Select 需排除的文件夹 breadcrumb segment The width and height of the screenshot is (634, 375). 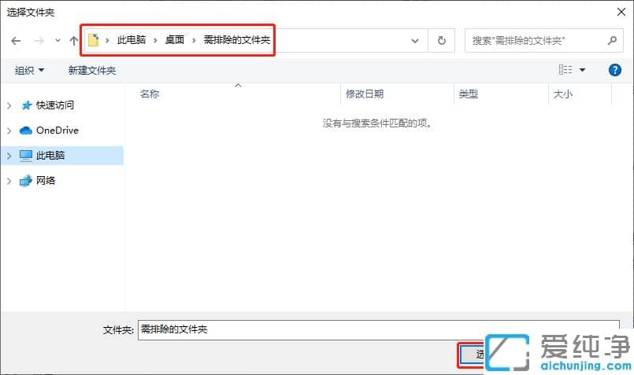click(237, 40)
